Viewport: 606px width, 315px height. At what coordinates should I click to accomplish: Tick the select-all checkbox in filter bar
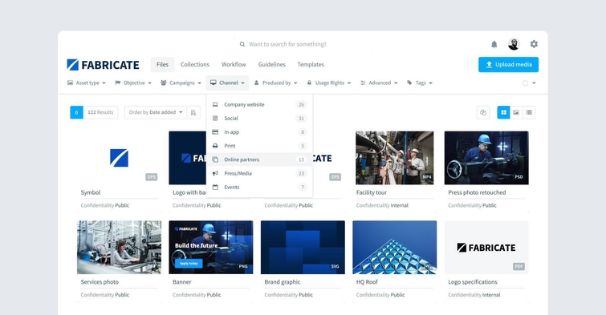point(525,83)
